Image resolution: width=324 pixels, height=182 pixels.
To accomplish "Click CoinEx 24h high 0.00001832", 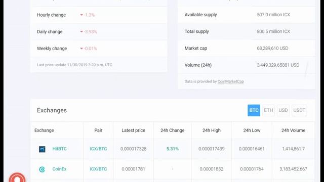I will pyautogui.click(x=212, y=169).
